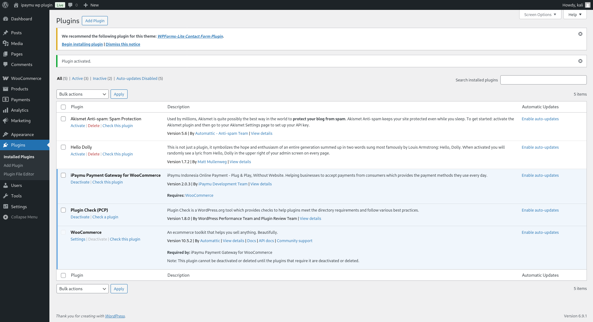Click the Appearance paintbrush icon
Image resolution: width=593 pixels, height=322 pixels.
[x=6, y=134]
